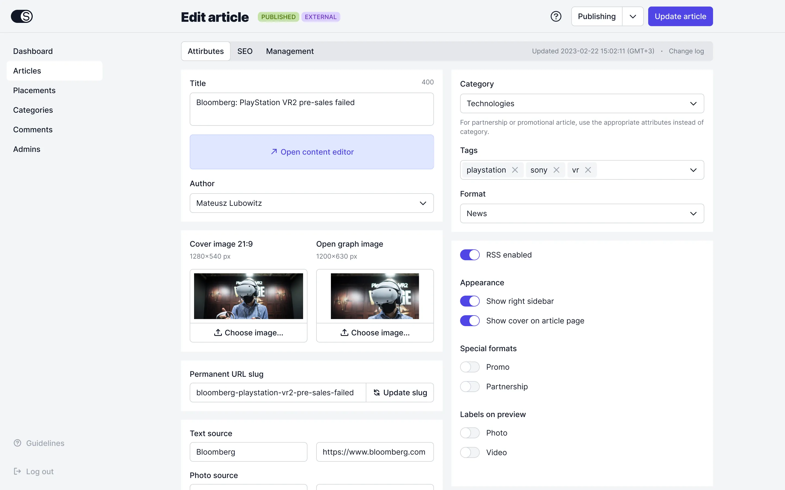Remove the playstation tag
The image size is (785, 490).
(x=515, y=170)
